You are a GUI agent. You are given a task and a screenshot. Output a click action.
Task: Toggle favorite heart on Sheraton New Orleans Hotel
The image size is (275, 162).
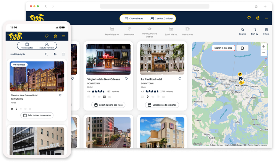pos(60,95)
